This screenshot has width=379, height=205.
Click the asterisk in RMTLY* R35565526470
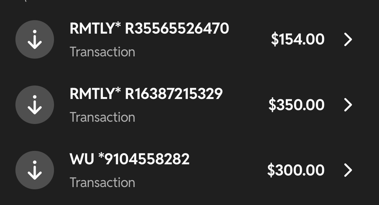(118, 25)
